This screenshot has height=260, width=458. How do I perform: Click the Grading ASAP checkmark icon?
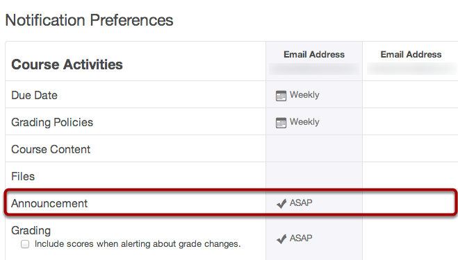pyautogui.click(x=281, y=239)
